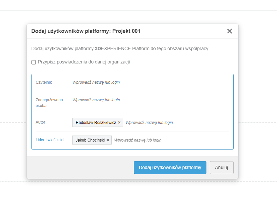Remove Jakub Chocinski from Lider i właściciel

tap(108, 140)
